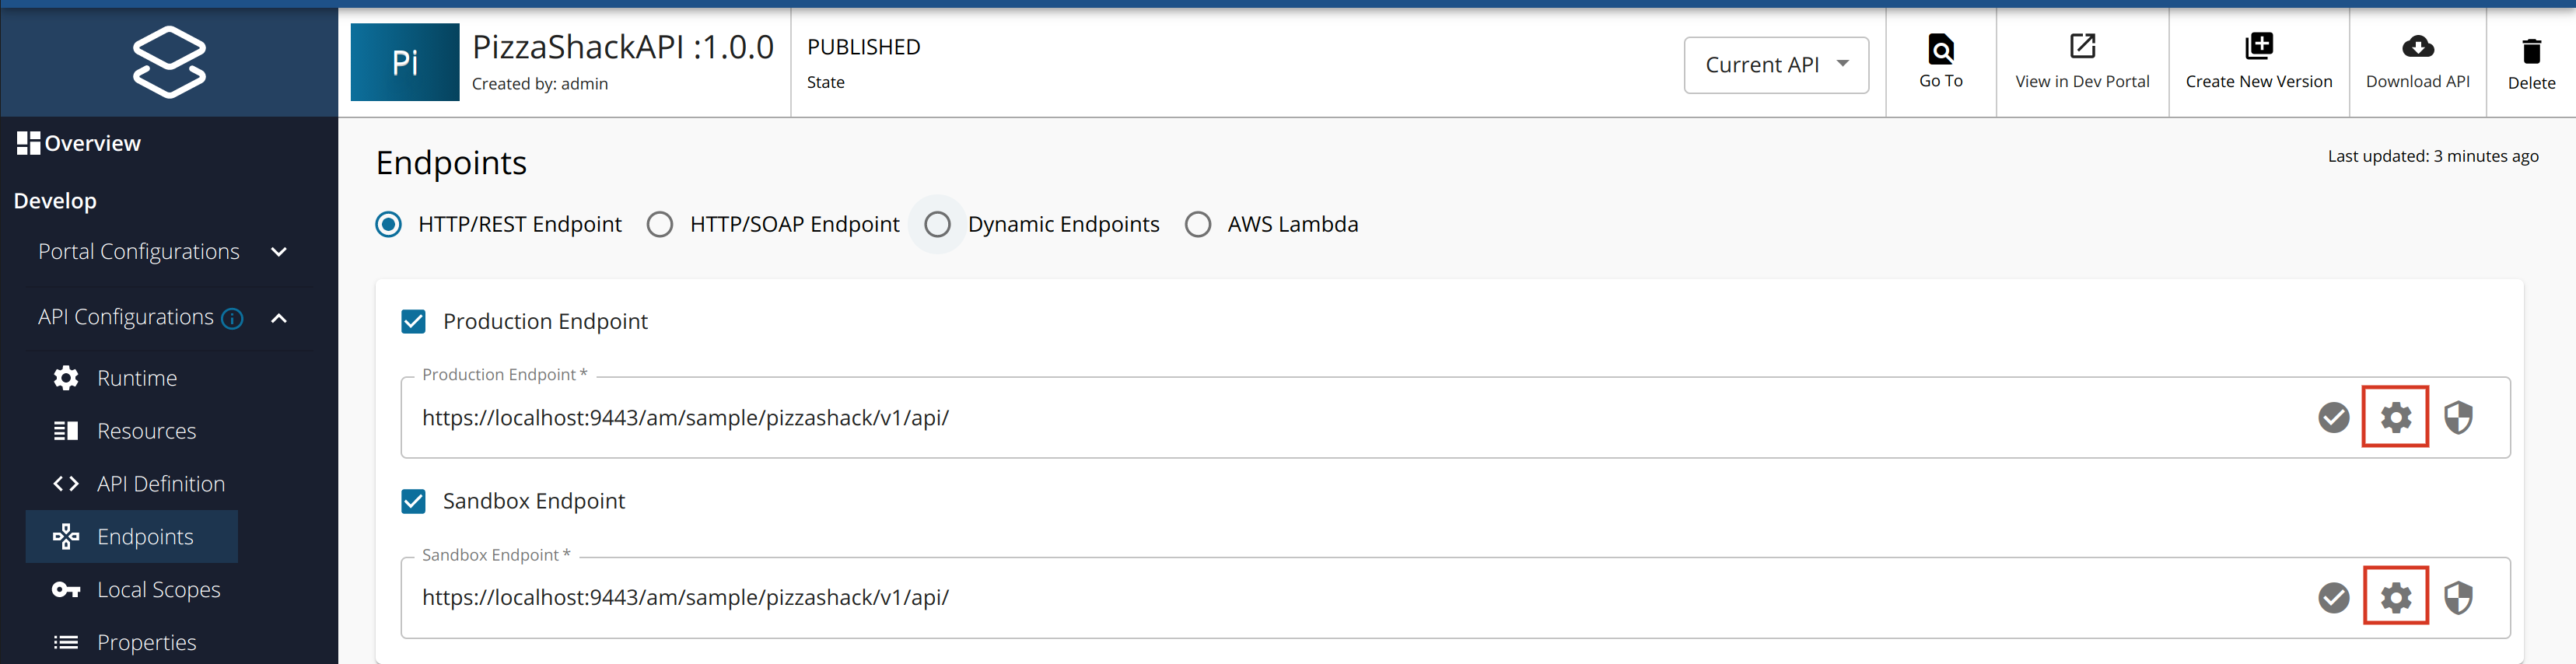The height and width of the screenshot is (664, 2576).
Task: Open Sandbox Endpoint advanced configuration gear
Action: pos(2395,597)
